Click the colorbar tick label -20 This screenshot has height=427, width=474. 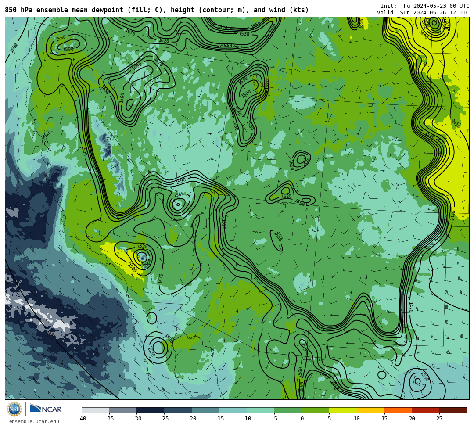pos(192,419)
